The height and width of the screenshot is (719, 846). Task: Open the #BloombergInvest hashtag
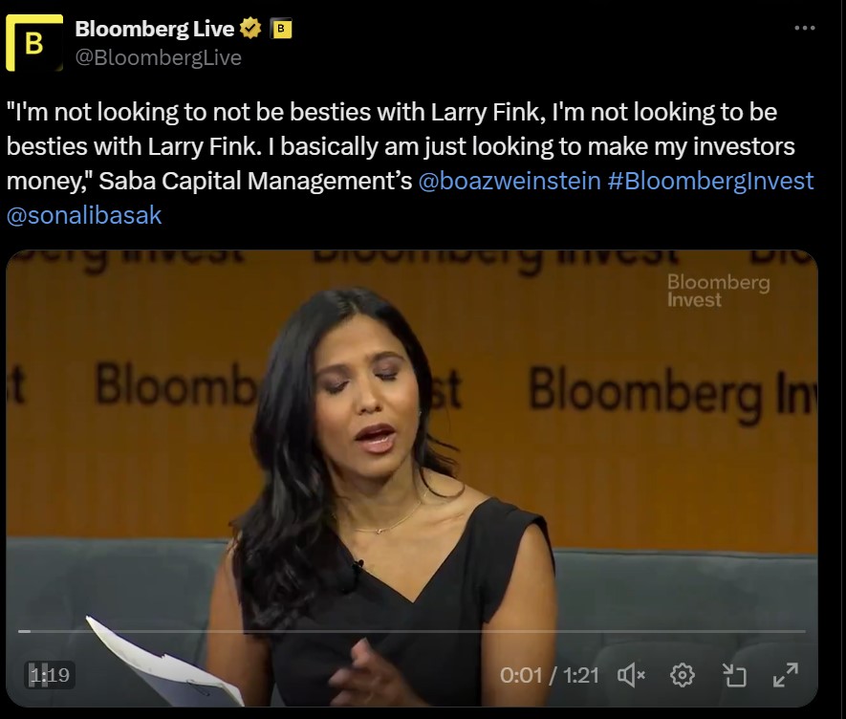pos(710,181)
